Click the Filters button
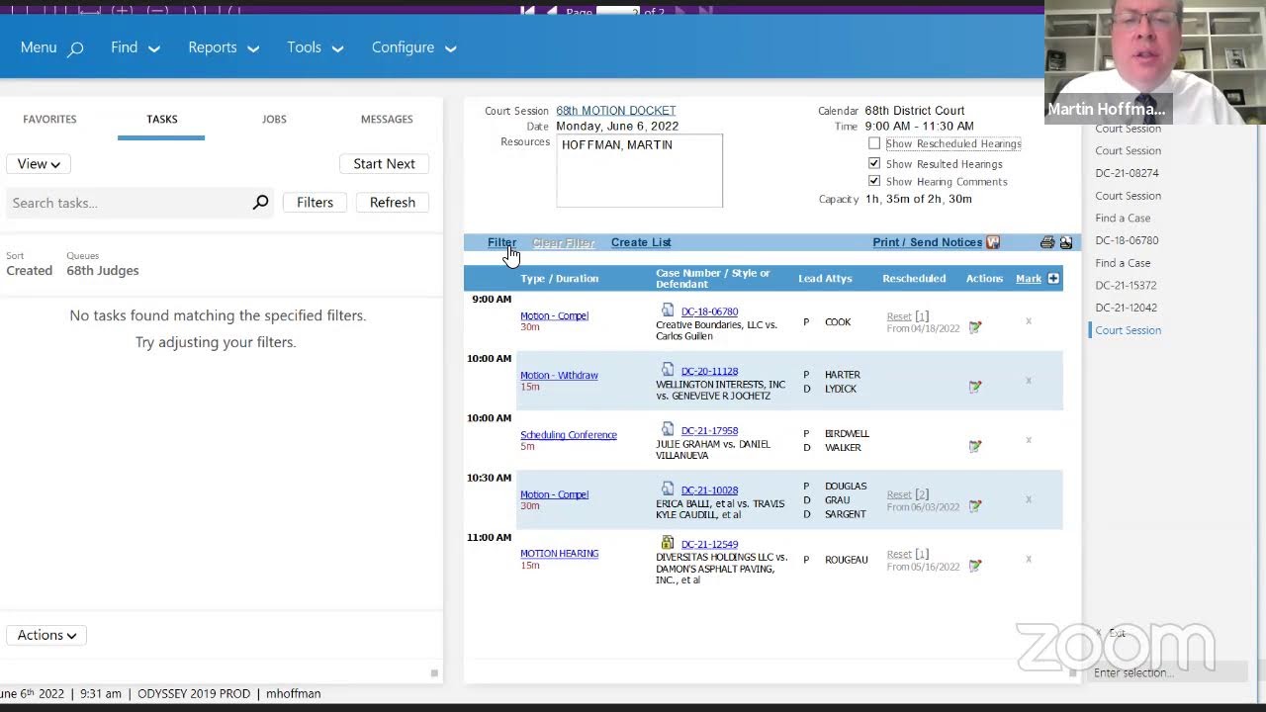The image size is (1266, 712). [315, 203]
